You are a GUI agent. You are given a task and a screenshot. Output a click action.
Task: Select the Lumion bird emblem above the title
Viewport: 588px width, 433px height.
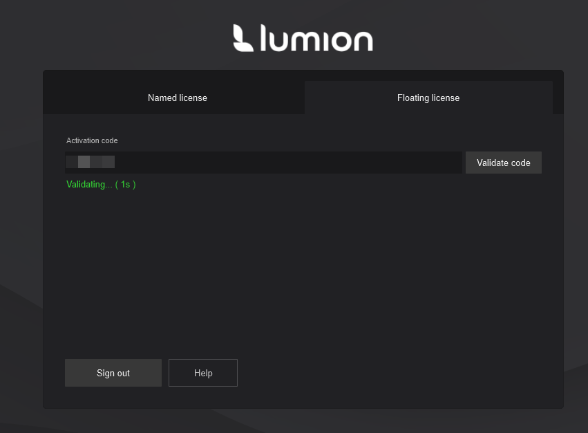pos(241,39)
